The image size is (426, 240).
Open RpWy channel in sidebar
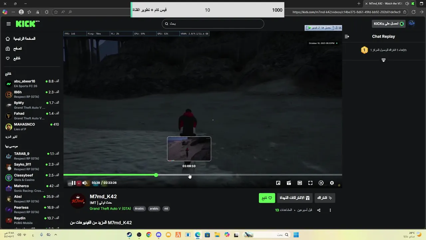(x=32, y=105)
